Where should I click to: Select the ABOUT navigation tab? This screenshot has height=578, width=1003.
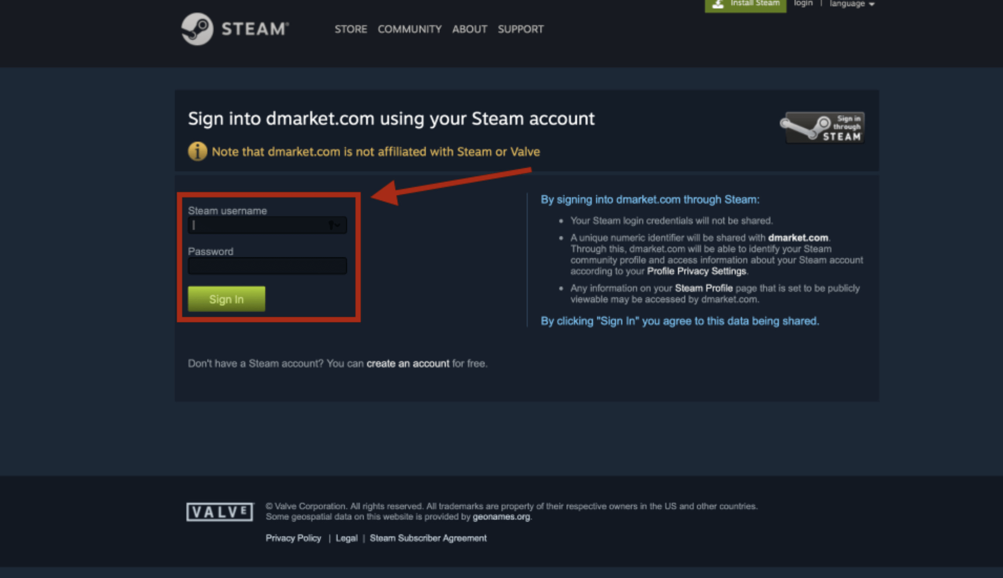click(468, 29)
